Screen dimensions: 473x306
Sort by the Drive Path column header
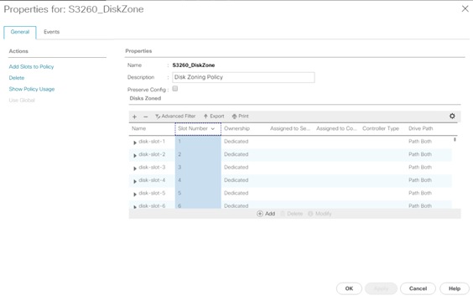pos(421,129)
